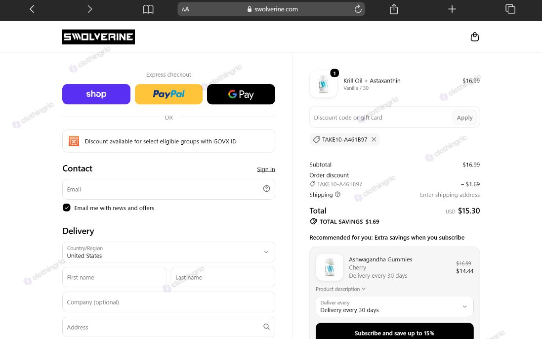542x339 pixels.
Task: Open the Country/Region dropdown
Action: 168,252
